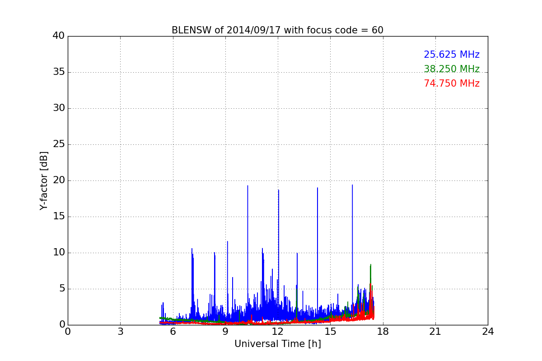Click the blue spike peak near 14.3 h

[x=318, y=188]
